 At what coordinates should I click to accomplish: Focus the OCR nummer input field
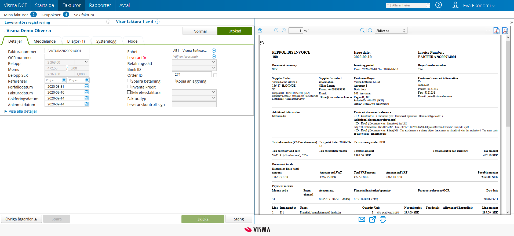(67, 57)
